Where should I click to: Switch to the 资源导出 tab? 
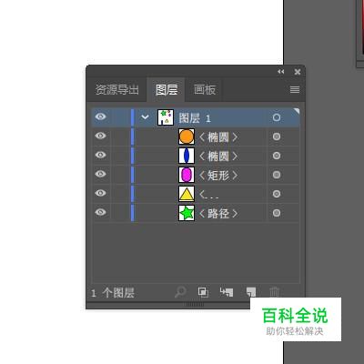(x=117, y=90)
